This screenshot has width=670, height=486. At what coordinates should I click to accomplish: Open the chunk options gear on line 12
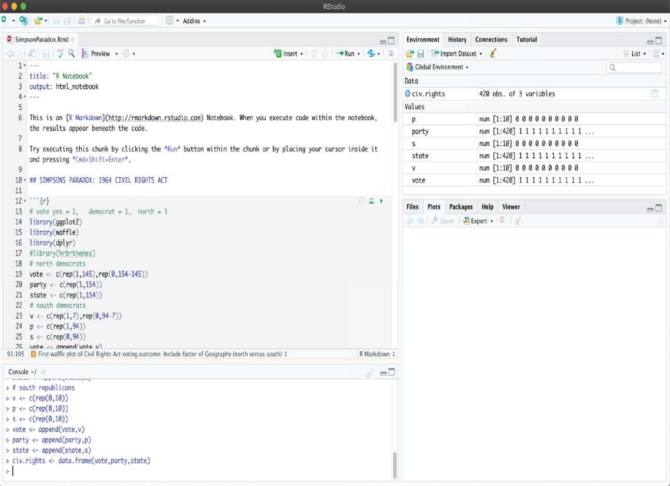coord(362,201)
